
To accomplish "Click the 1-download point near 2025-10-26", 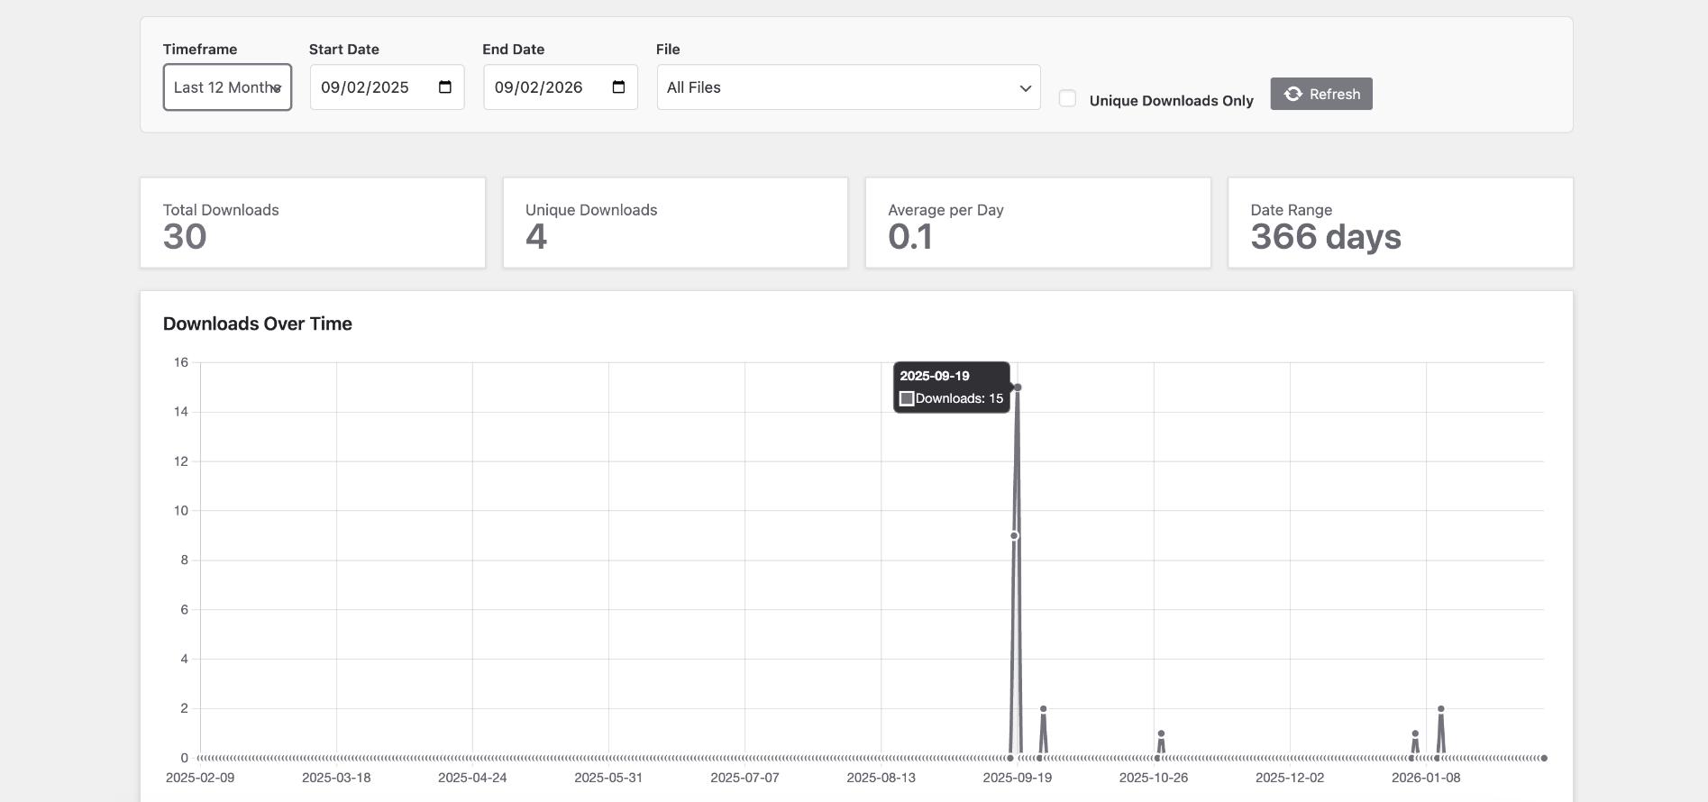I will [x=1161, y=734].
